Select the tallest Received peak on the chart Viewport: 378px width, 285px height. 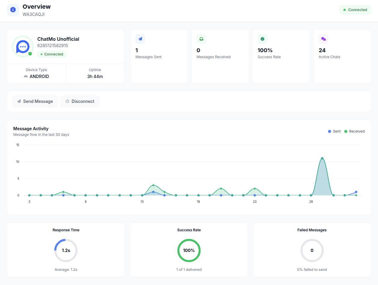tap(322, 158)
